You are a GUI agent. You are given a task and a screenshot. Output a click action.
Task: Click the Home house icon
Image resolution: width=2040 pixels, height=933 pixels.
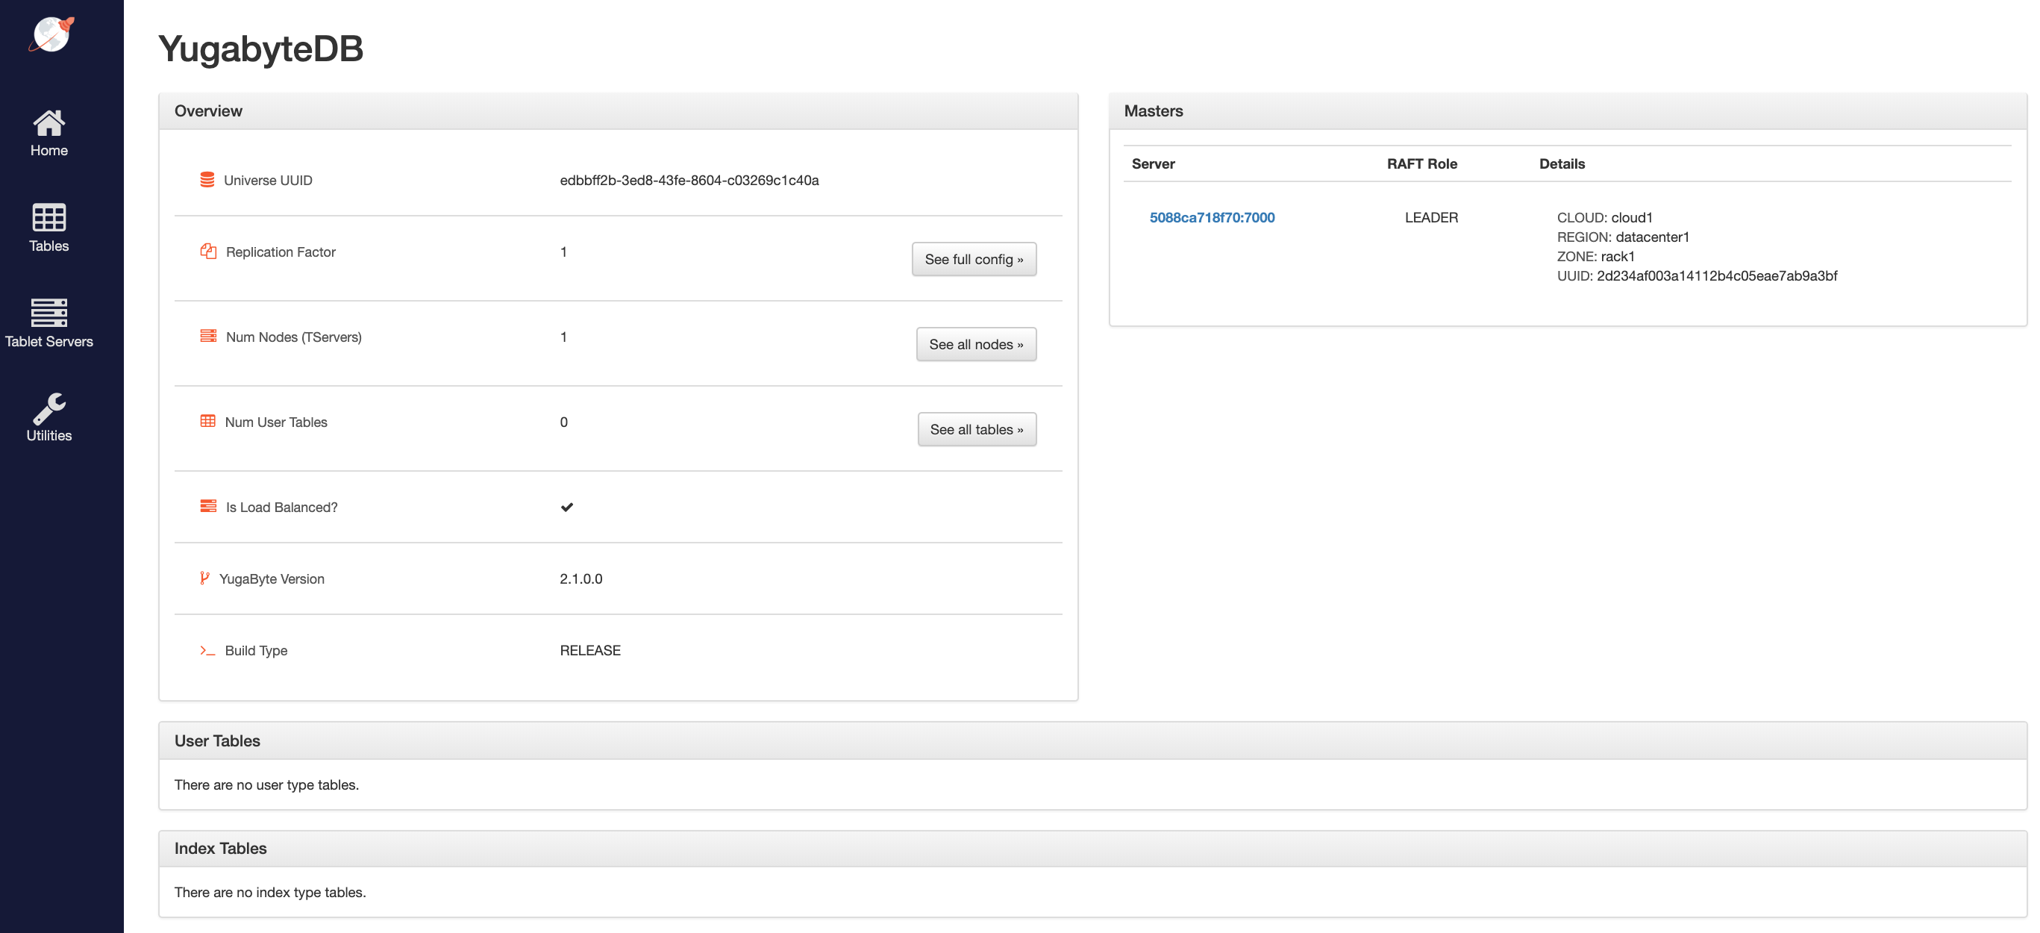click(49, 122)
